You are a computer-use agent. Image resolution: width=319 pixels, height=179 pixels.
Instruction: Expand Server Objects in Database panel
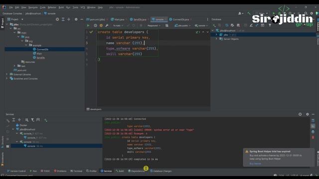point(216,39)
